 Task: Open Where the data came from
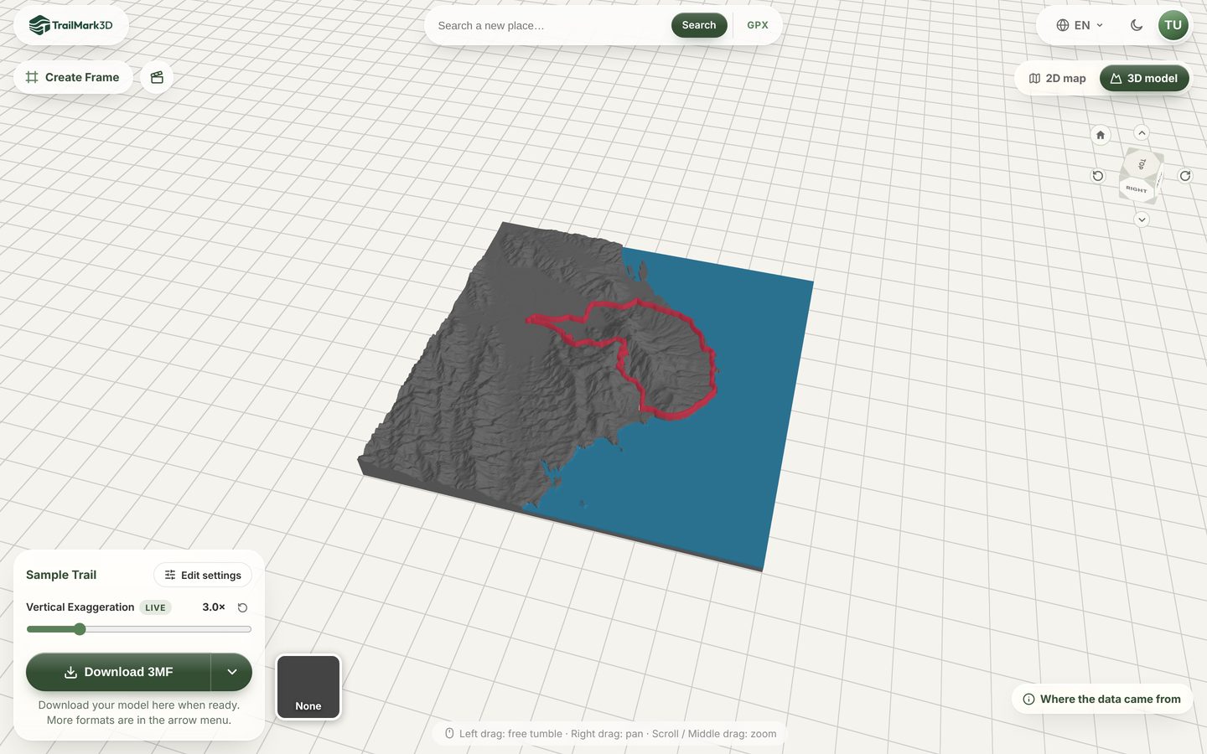[1102, 699]
